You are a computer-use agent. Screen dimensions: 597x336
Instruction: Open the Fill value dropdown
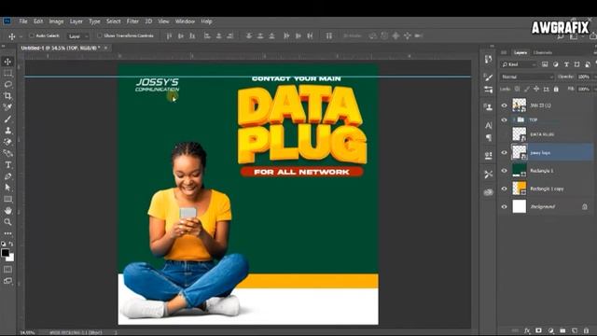click(585, 90)
